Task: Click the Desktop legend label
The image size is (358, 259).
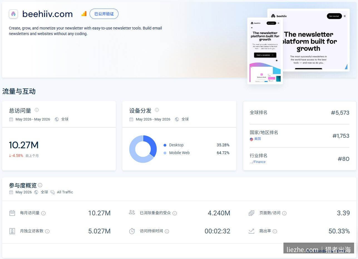Action: click(176, 145)
